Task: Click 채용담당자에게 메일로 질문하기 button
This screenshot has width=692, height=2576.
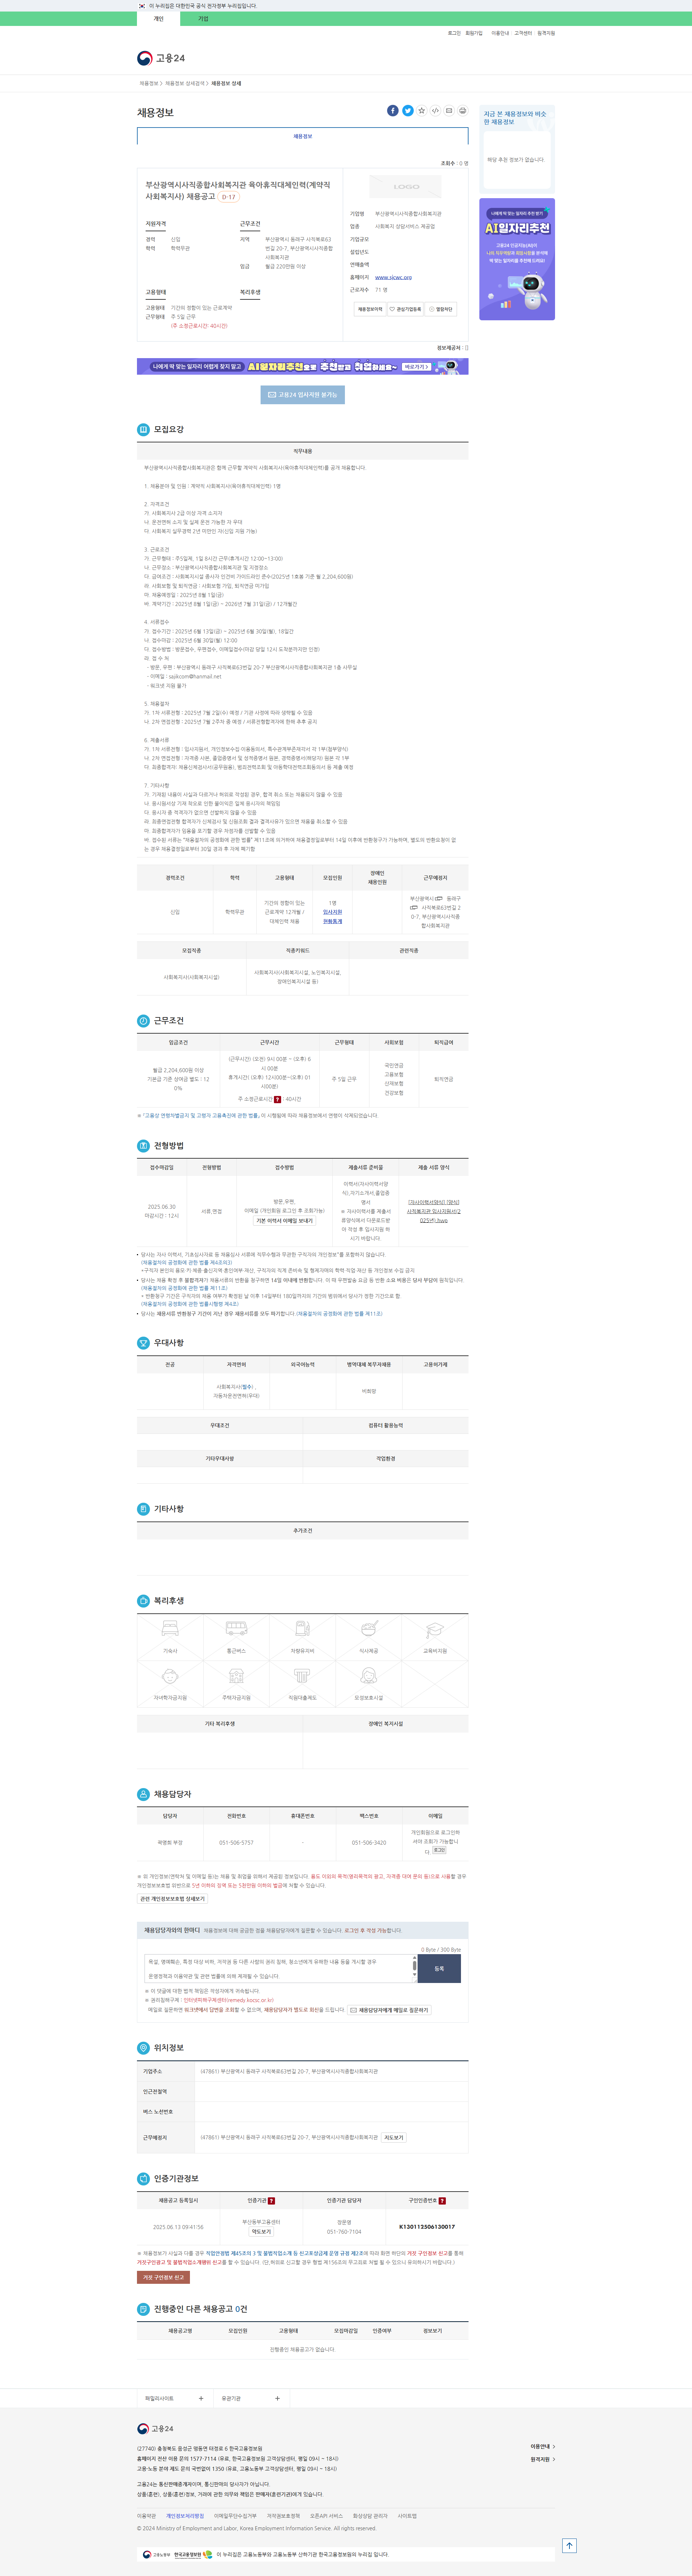Action: click(389, 2010)
